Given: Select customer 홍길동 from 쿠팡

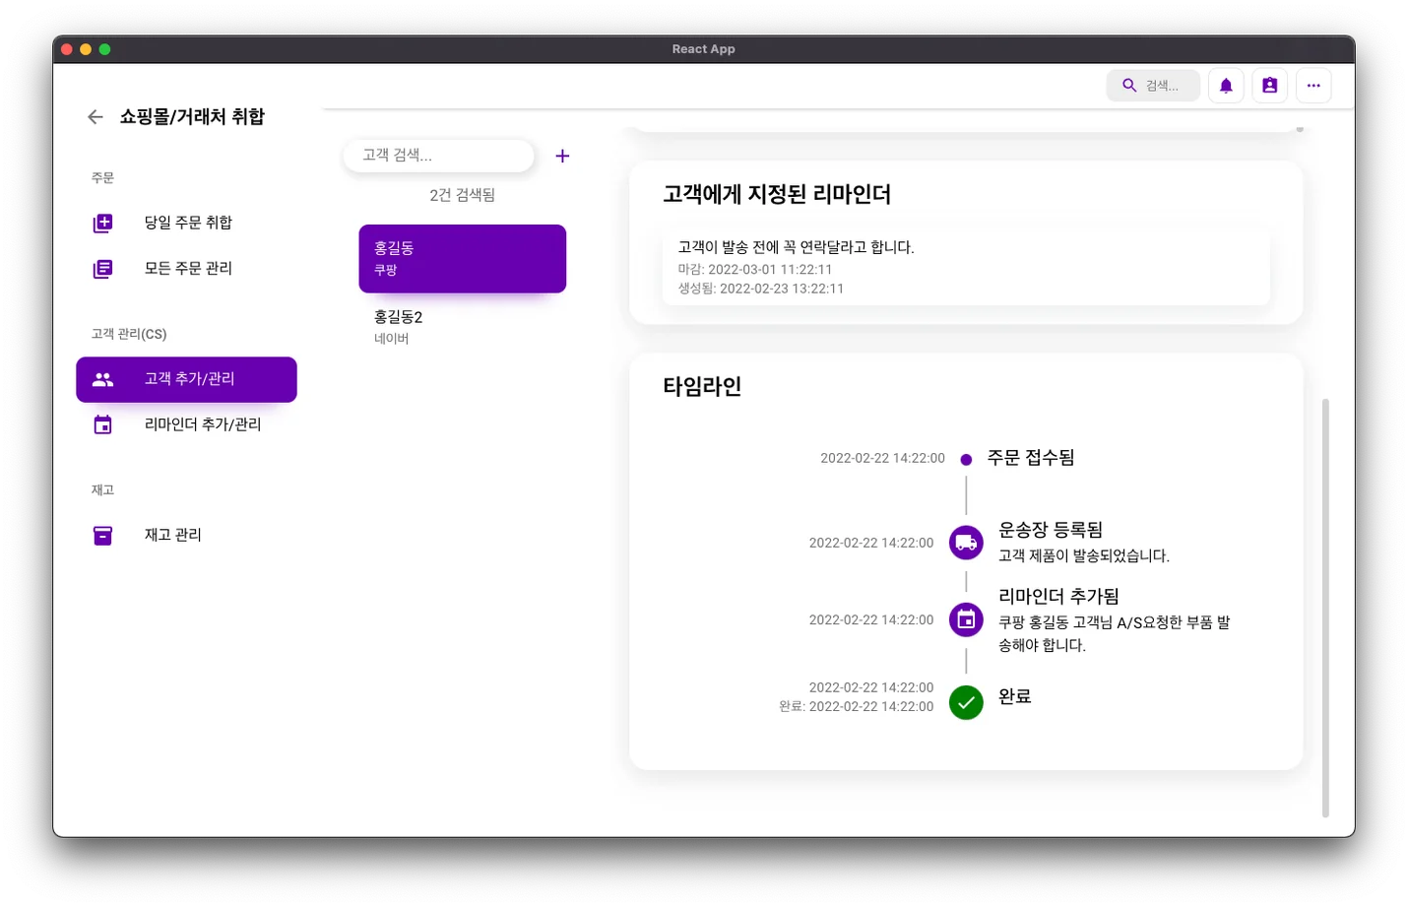Looking at the screenshot, I should pos(462,258).
